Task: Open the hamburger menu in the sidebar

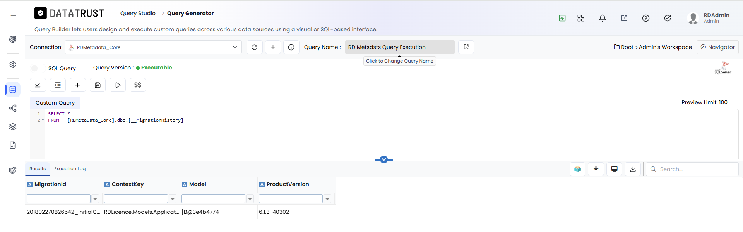Action: click(13, 14)
